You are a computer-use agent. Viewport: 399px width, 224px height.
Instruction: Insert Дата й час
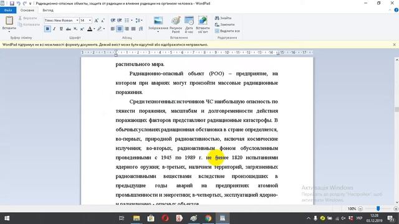[x=189, y=25]
